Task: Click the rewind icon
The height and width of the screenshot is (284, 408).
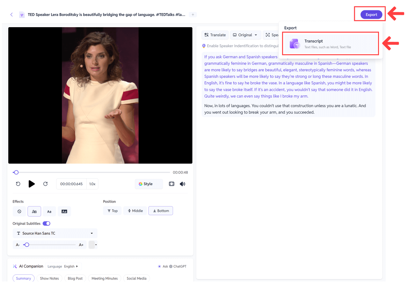Action: click(18, 184)
